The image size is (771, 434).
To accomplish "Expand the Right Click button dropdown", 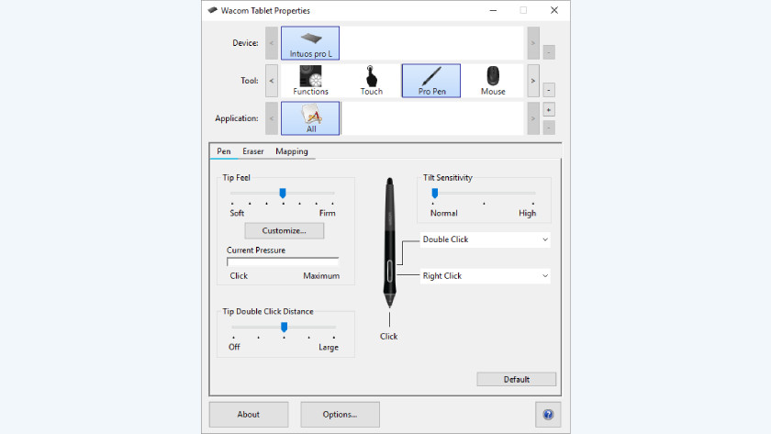I will coord(485,276).
